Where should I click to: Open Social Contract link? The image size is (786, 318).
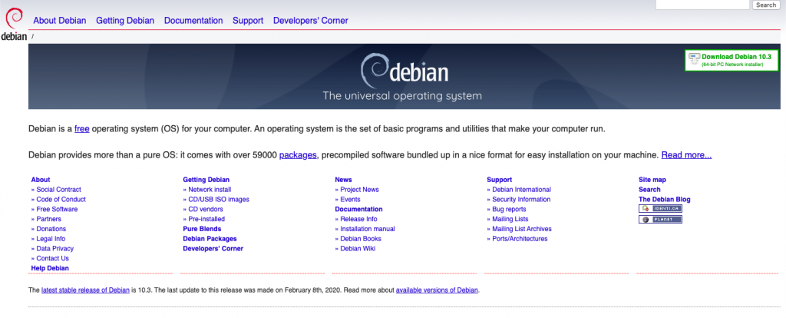58,190
